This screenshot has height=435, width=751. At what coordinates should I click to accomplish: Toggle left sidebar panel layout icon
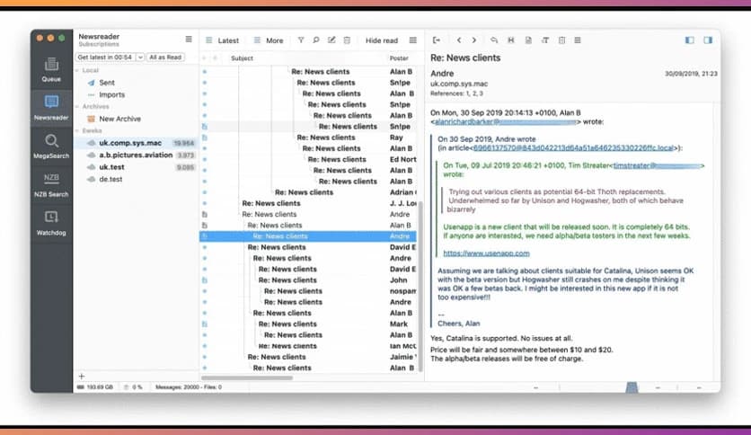(x=690, y=40)
